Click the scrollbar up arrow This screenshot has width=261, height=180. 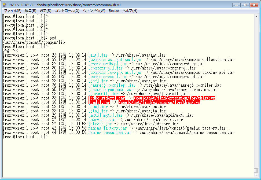(x=256, y=17)
